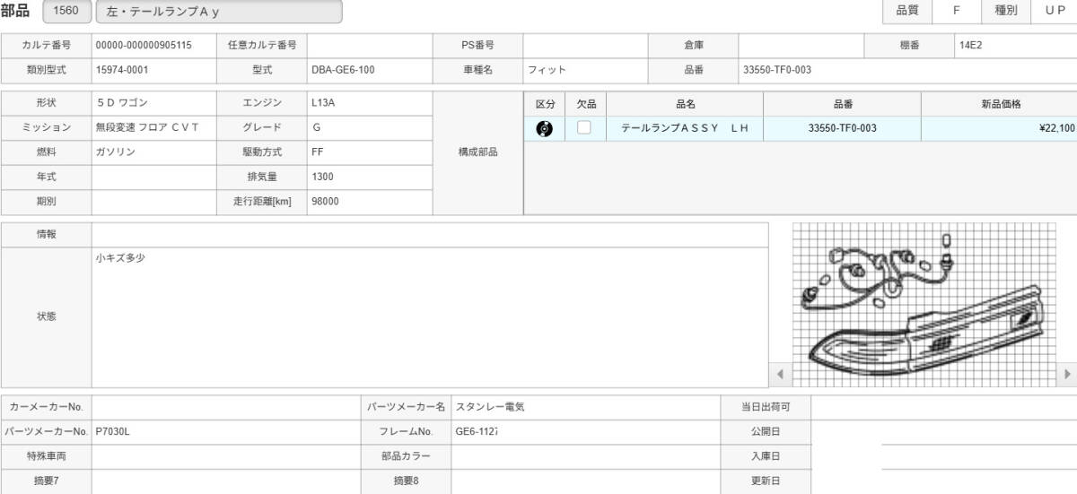Click the empty 当日出荷可 field

[944, 406]
